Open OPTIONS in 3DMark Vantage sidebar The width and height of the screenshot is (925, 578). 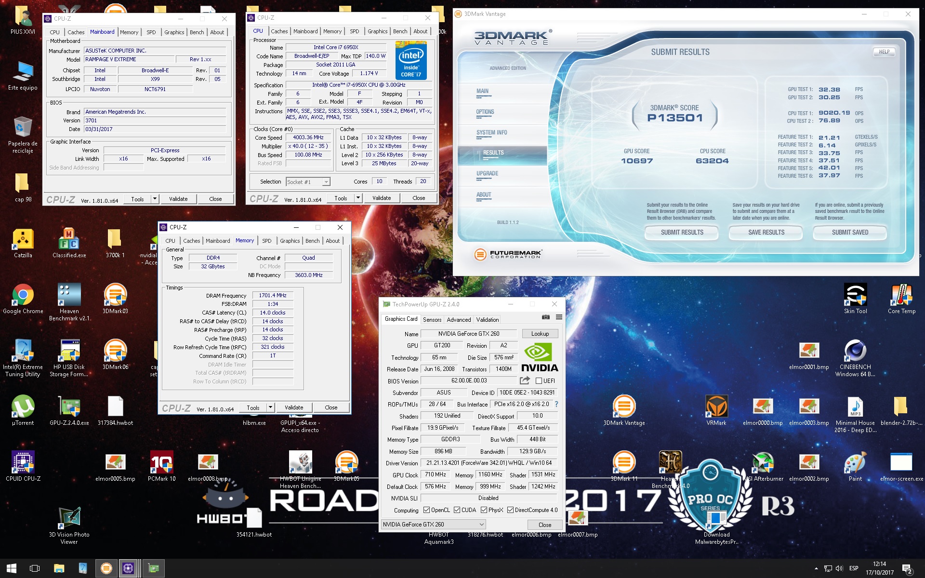pos(485,112)
